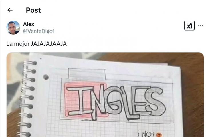
Task: Click the ¡NO! handwriting in the image
Action: coord(146,134)
